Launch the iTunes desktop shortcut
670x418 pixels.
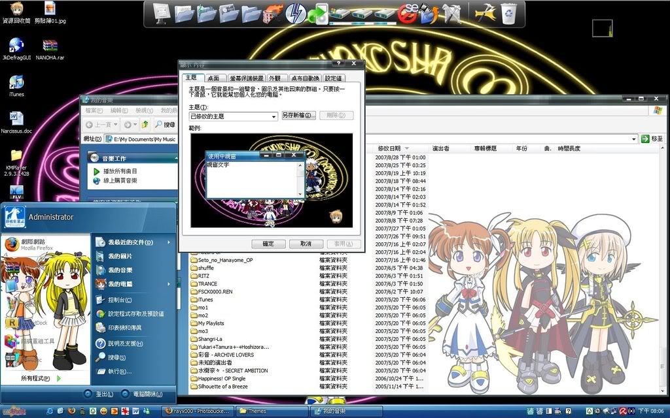[x=16, y=86]
